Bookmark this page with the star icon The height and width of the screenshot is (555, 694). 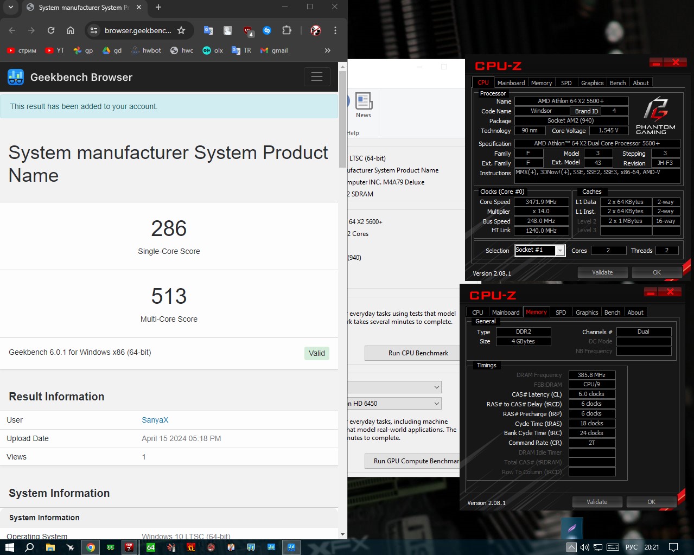coord(181,30)
